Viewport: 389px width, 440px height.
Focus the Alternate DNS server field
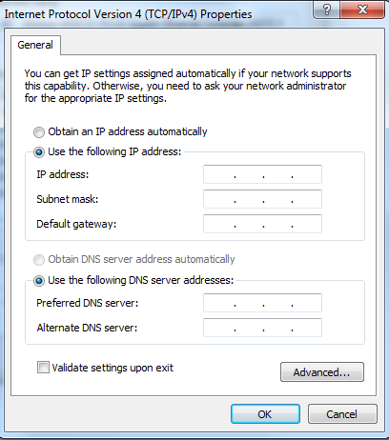click(x=262, y=328)
